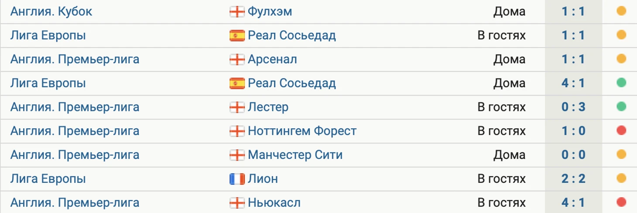
Task: Click the green win dot in Лестер row
Action: pyautogui.click(x=622, y=106)
